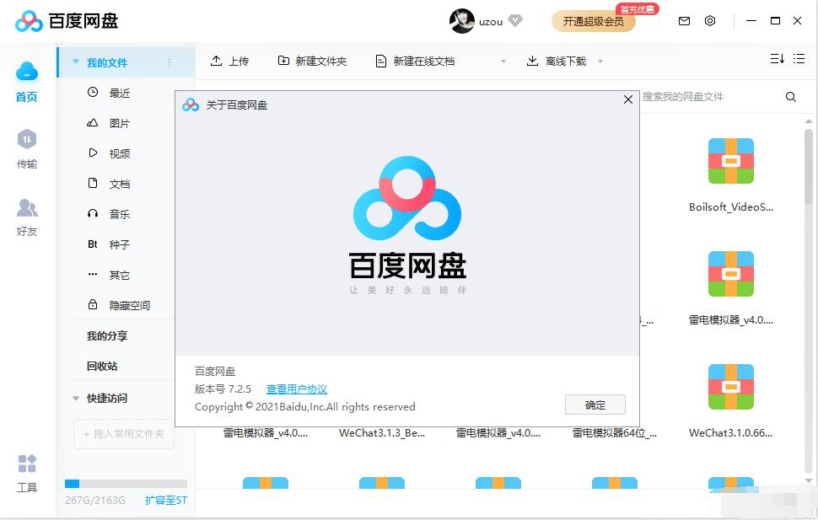Click the storage usage progress bar

[126, 484]
